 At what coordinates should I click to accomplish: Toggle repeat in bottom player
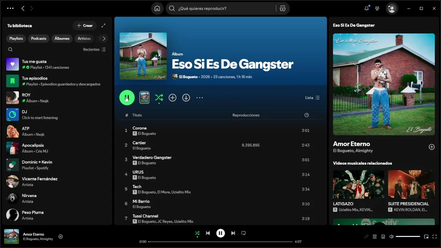244,233
